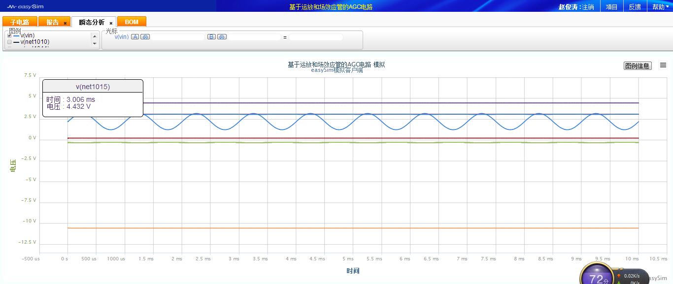Click the 7.5 V voltage axis label
This screenshot has height=284, width=673.
click(x=30, y=75)
